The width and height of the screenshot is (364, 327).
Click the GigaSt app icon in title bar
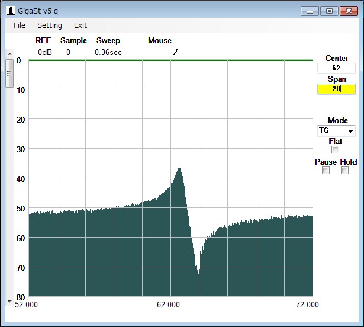10,11
